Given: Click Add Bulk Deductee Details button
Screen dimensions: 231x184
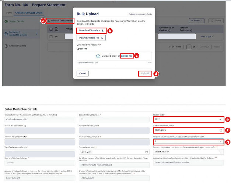Looking at the screenshot, I should [60, 21].
